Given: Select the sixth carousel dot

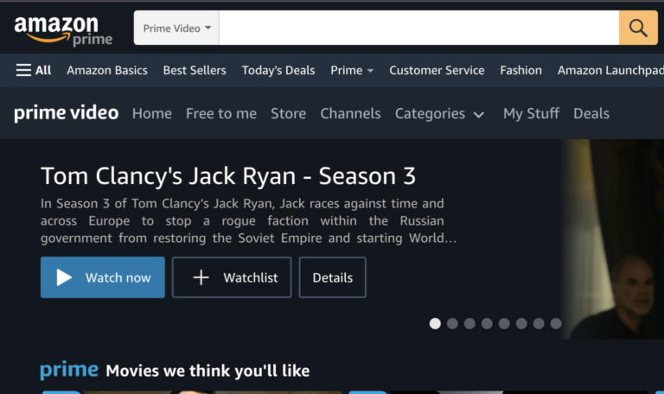Looking at the screenshot, I should tap(521, 324).
